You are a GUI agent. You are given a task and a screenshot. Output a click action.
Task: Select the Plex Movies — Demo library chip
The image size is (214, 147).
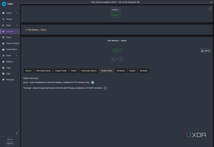36,30
